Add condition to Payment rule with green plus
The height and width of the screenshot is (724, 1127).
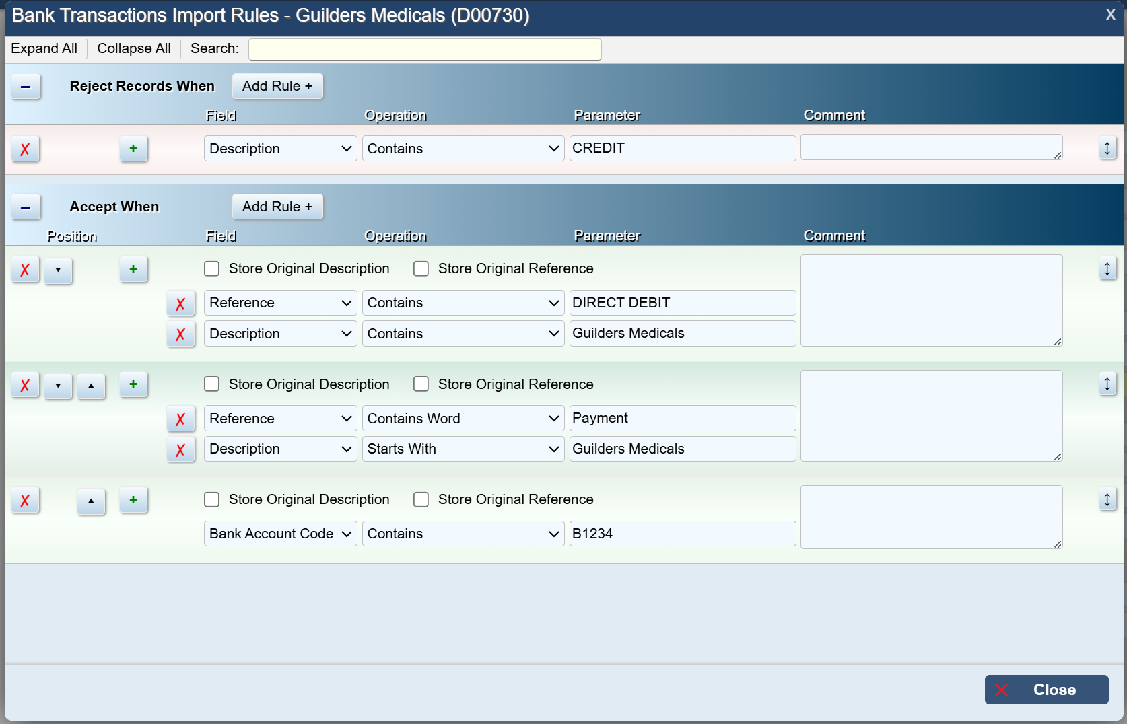coord(133,385)
